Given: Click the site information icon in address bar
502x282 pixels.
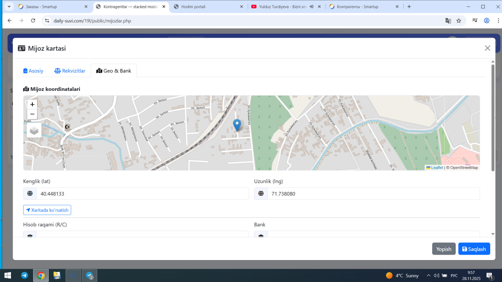Looking at the screenshot, I should tap(47, 21).
